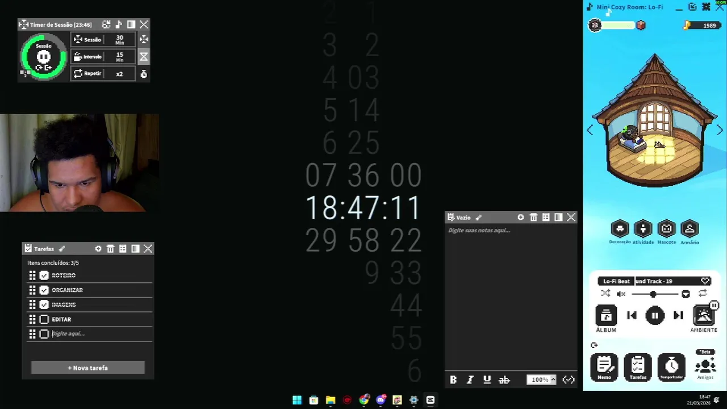Open Atividade in Mini Cozy Room
Image resolution: width=727 pixels, height=409 pixels.
pyautogui.click(x=643, y=232)
